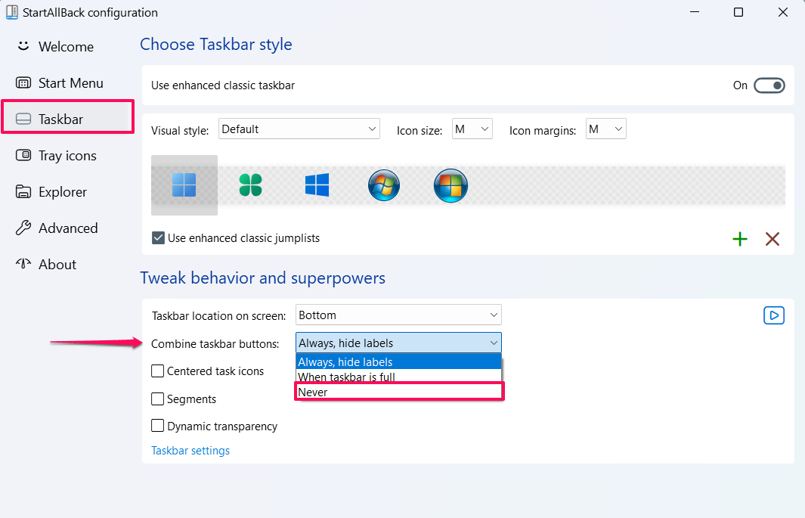Add a custom start button with plus icon
Screen dimensions: 805x518
pos(740,239)
